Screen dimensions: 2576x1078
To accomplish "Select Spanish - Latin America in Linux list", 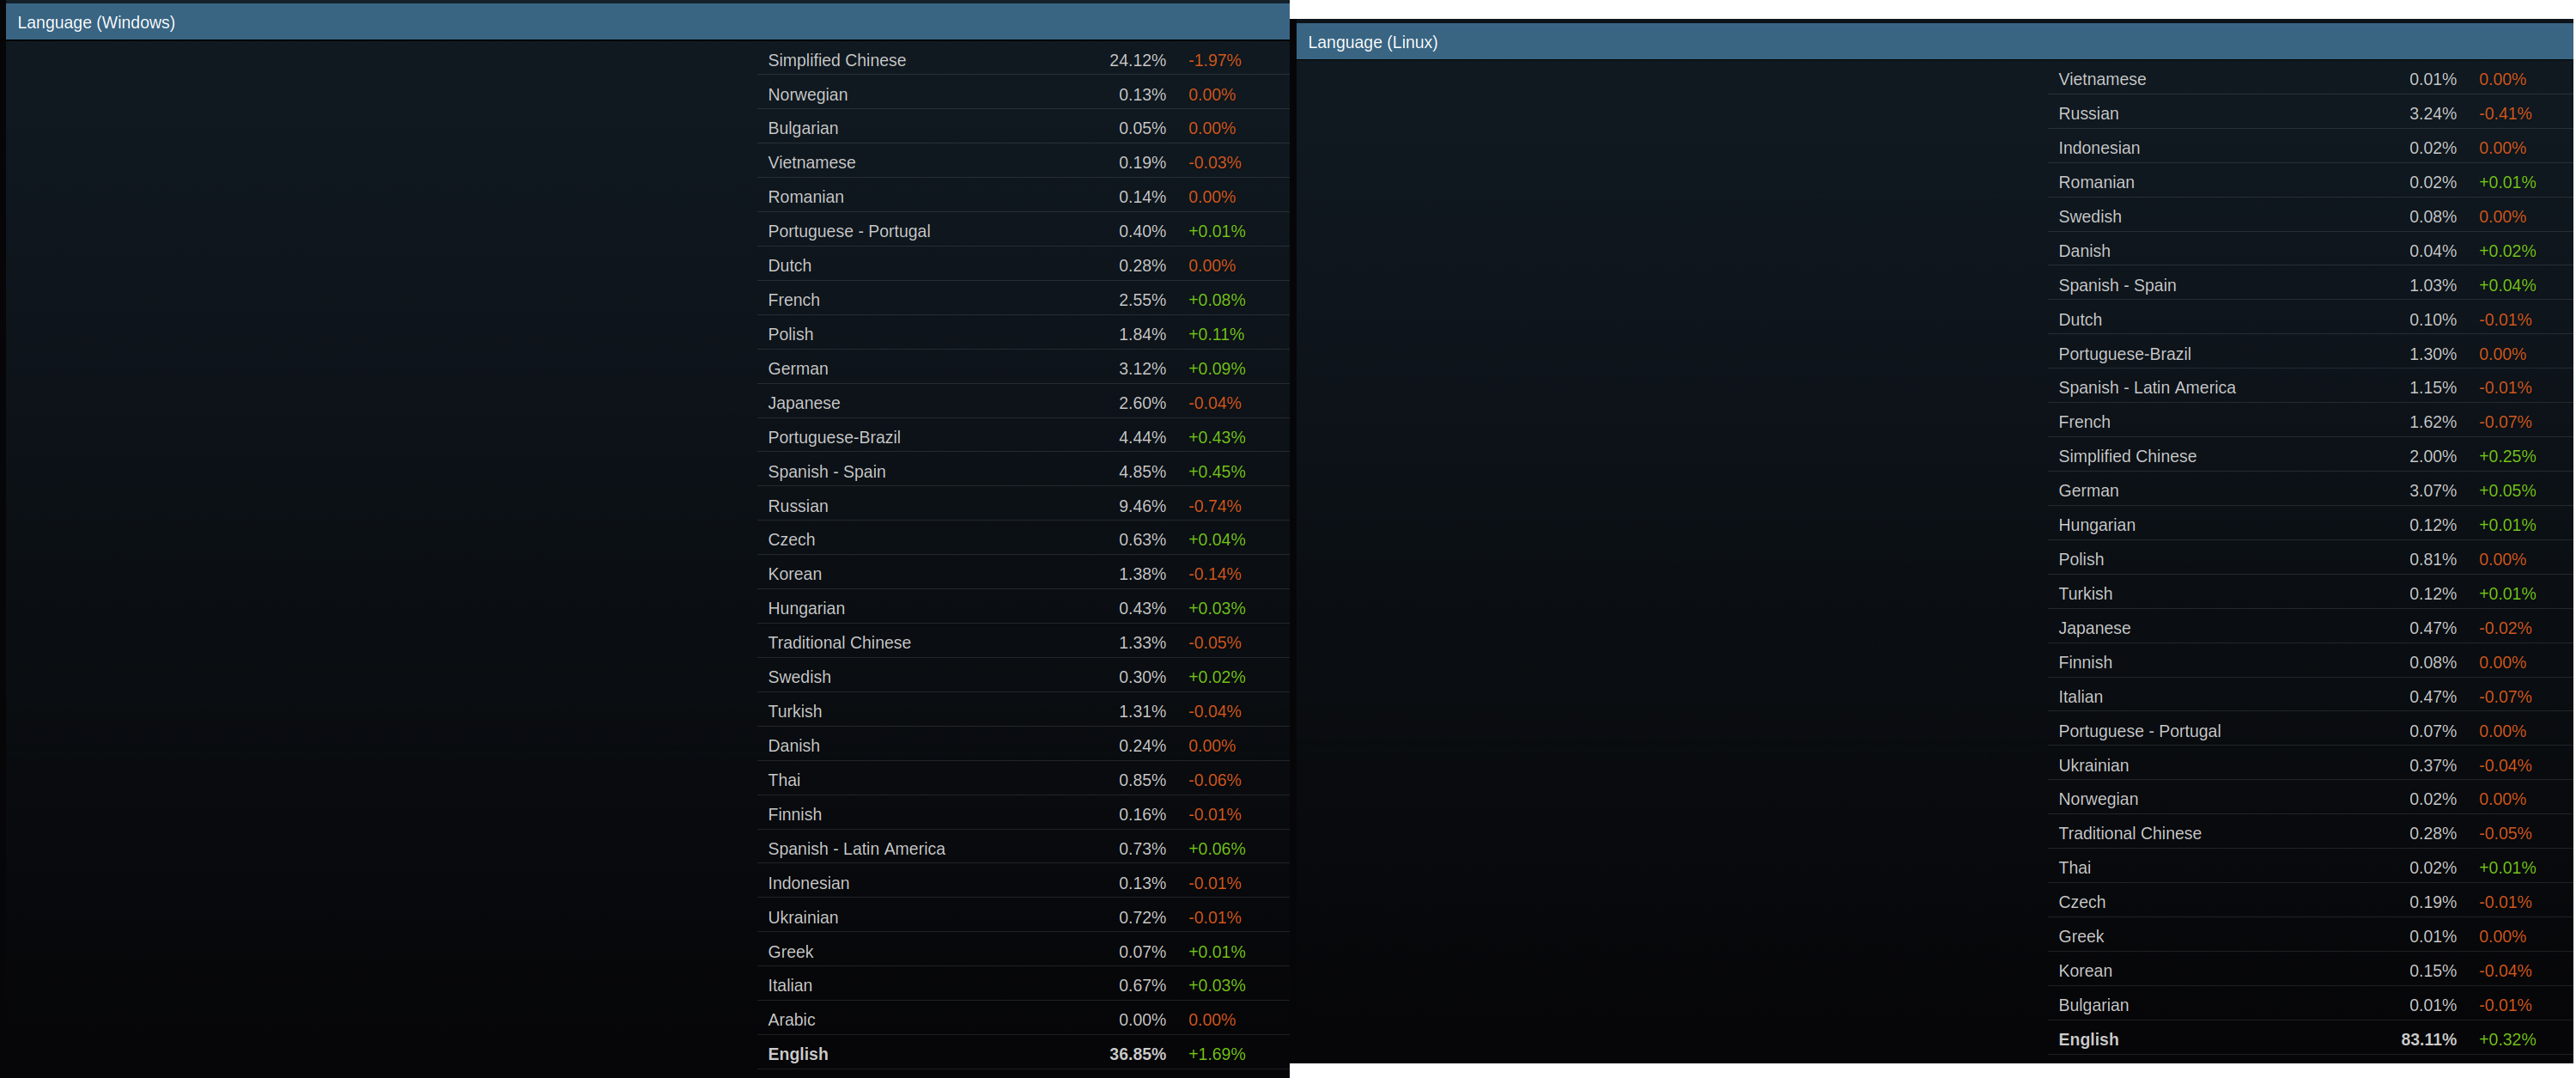I will pyautogui.click(x=2146, y=388).
